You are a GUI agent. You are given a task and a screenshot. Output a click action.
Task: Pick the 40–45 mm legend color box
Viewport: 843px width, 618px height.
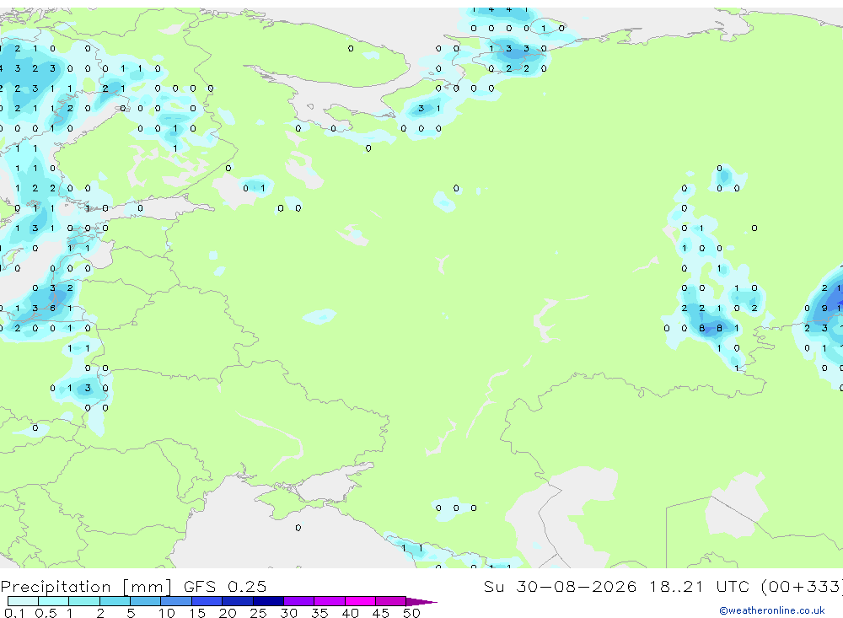click(360, 601)
